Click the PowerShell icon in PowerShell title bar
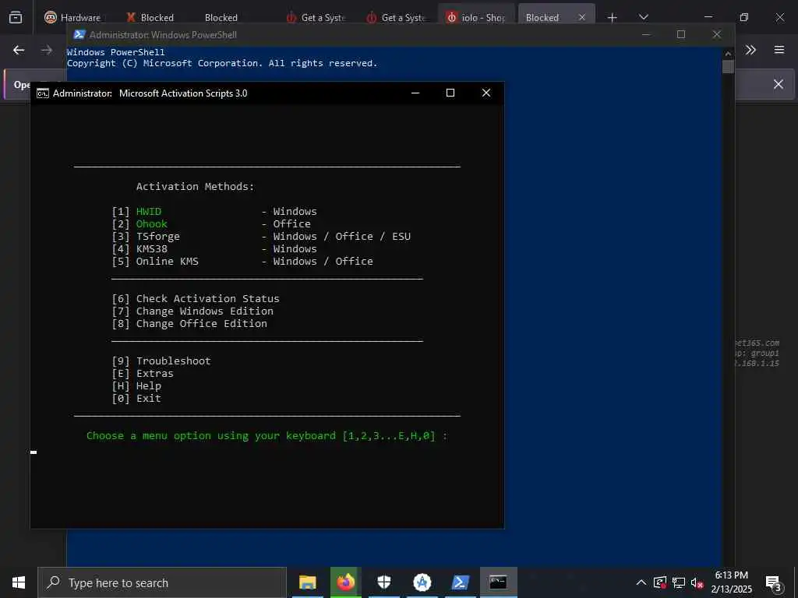This screenshot has width=798, height=598. click(79, 34)
